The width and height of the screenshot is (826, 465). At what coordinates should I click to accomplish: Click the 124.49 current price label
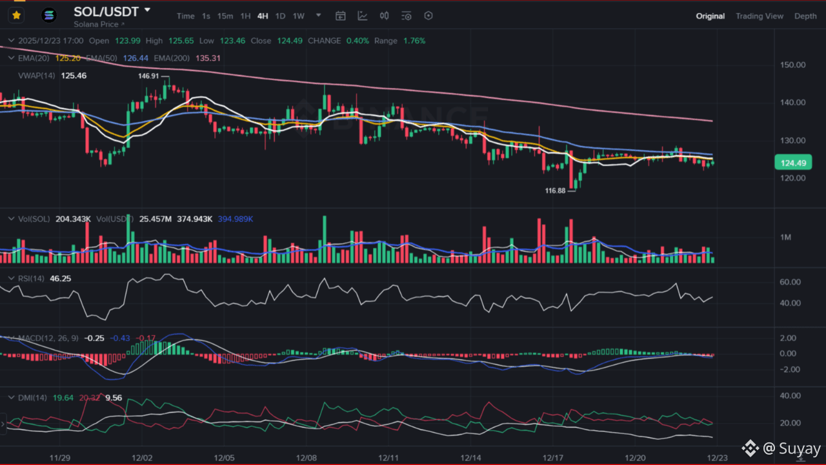coord(793,163)
